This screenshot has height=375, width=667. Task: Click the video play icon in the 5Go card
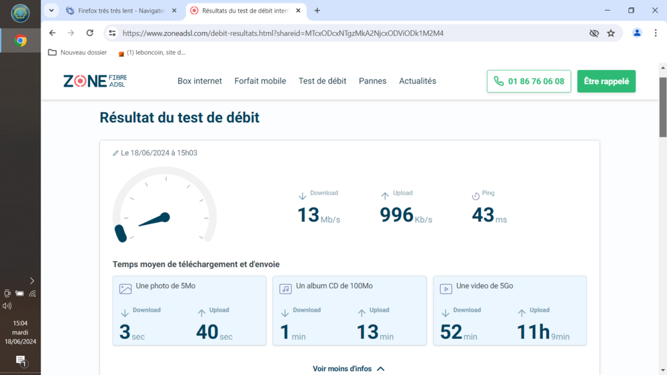(x=446, y=289)
